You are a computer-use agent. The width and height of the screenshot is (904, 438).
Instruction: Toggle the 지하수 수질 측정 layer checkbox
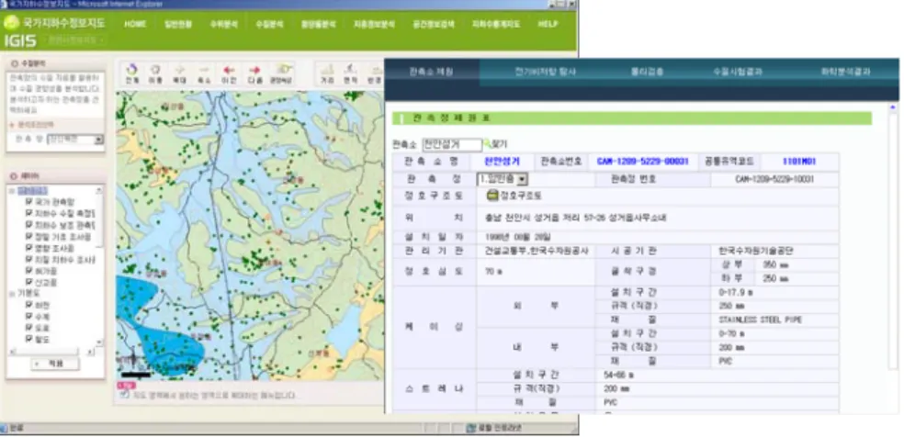pos(28,213)
